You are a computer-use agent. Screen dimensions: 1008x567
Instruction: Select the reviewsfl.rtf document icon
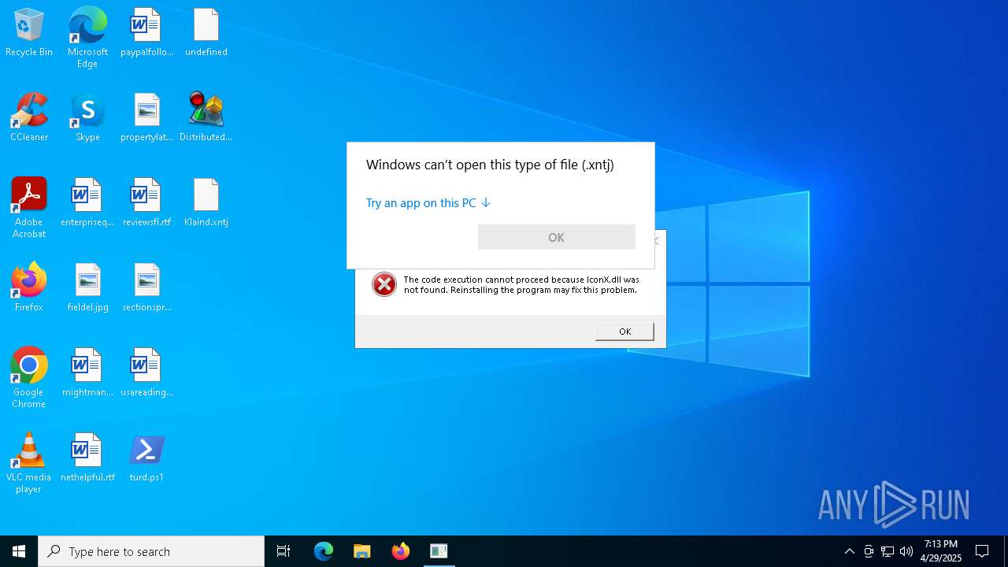[x=146, y=202]
